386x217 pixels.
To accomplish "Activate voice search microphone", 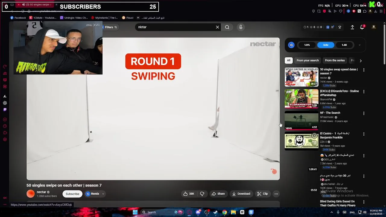I will click(241, 27).
